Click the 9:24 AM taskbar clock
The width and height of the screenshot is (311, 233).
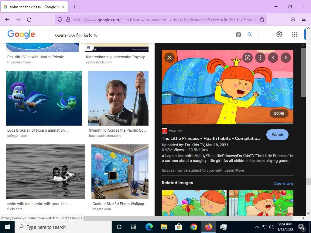285,224
